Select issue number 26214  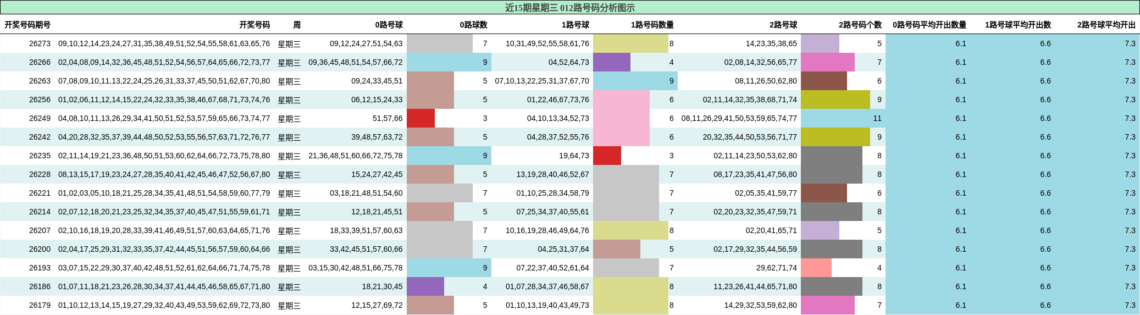pos(40,212)
